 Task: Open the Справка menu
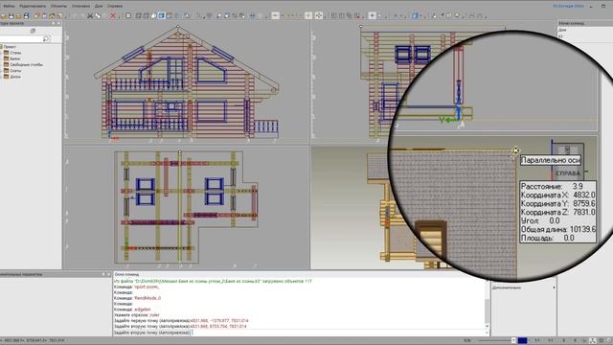click(115, 6)
